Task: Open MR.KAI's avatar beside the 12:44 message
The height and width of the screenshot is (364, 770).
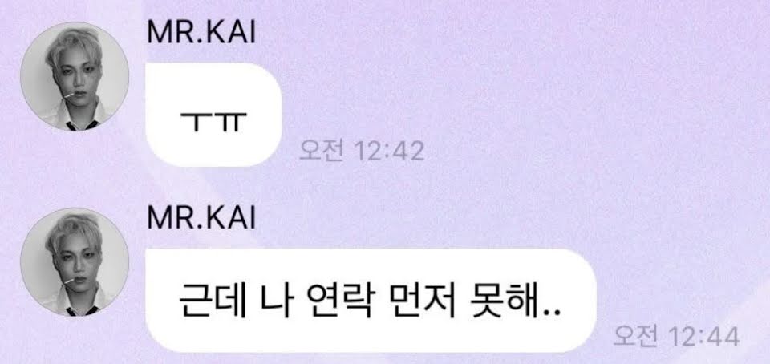Action: 75,262
